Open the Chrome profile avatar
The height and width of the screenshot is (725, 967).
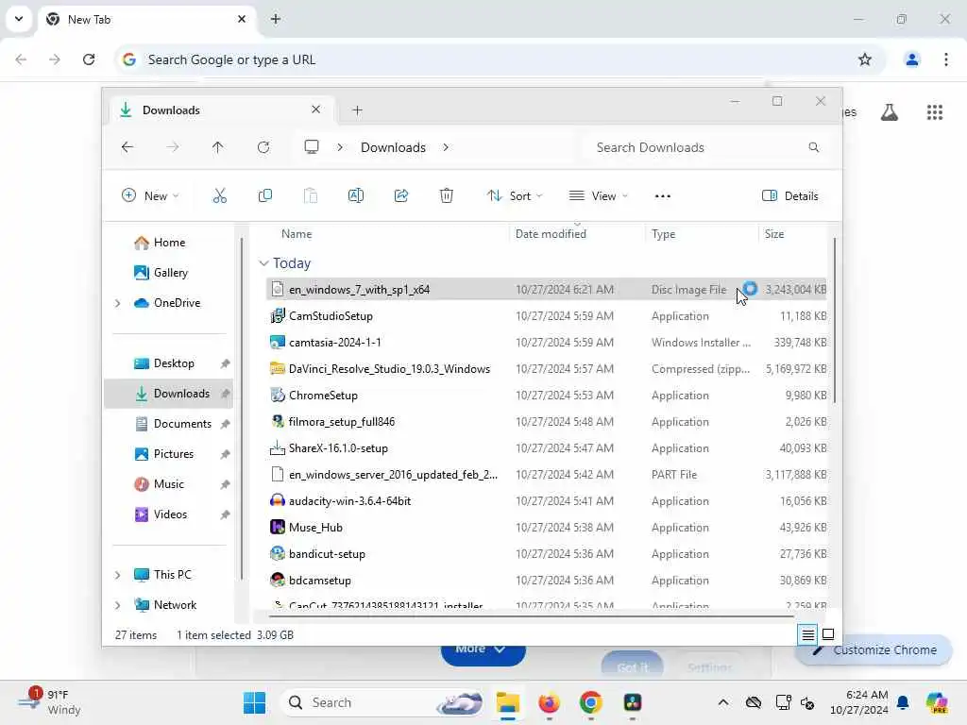911,59
